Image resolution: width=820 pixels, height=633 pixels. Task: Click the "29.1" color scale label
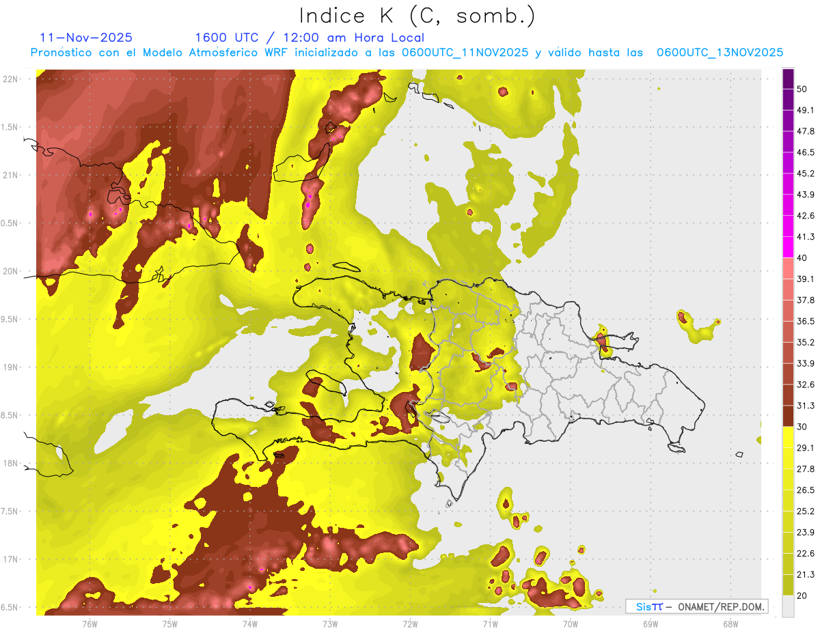click(806, 448)
